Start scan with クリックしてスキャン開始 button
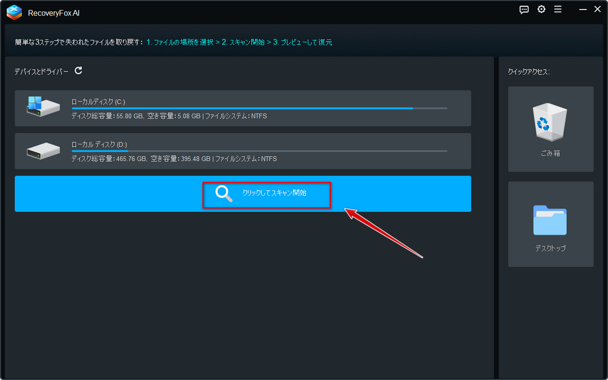This screenshot has width=608, height=380. pos(243,194)
